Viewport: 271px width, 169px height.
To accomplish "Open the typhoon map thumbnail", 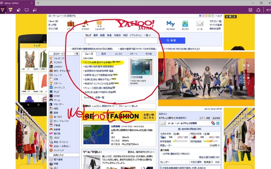I will coord(96,135).
